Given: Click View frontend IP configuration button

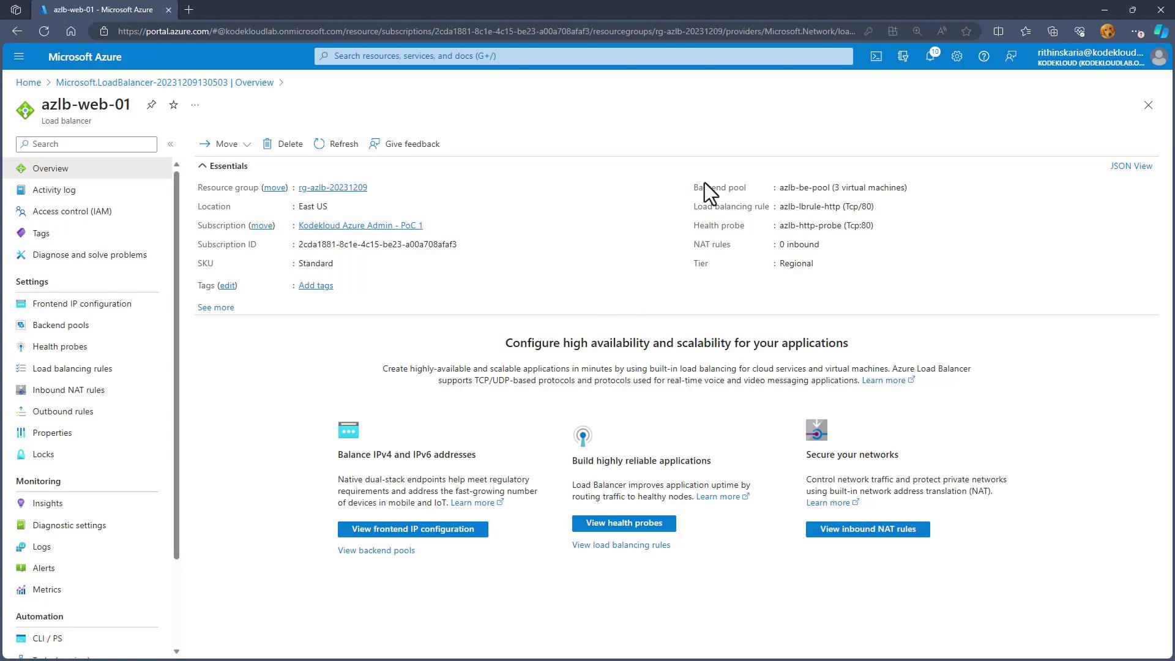Looking at the screenshot, I should [x=412, y=529].
